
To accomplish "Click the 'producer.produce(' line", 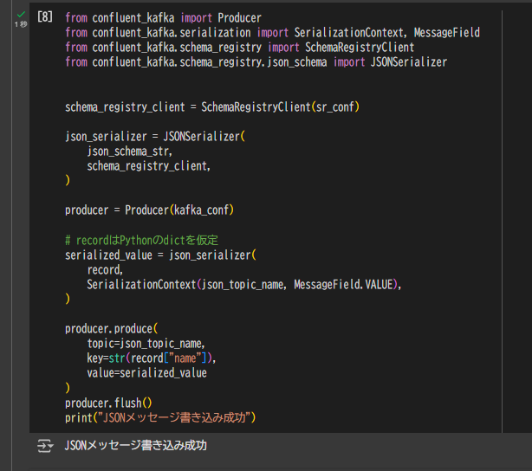I will point(111,329).
